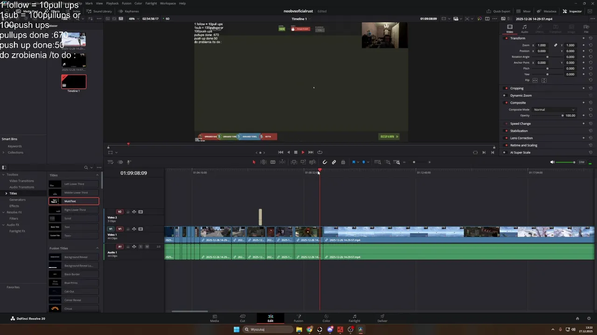Expand the Resolve FX tree item
597x335 pixels.
pyautogui.click(x=3, y=212)
